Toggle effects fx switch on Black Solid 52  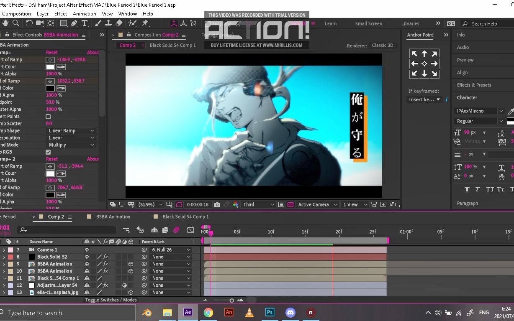tap(105, 257)
